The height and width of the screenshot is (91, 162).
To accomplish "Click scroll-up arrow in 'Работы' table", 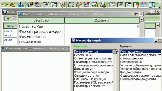I will pyautogui.click(x=157, y=25).
